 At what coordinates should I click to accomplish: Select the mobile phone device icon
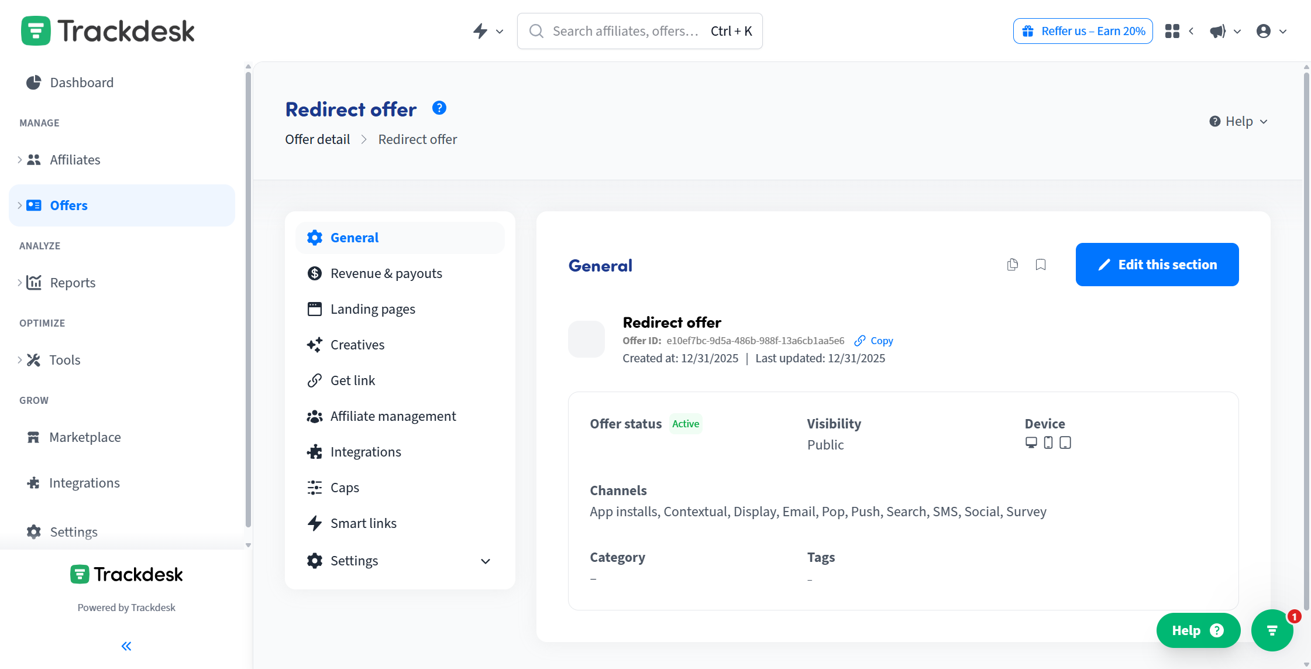(x=1048, y=443)
